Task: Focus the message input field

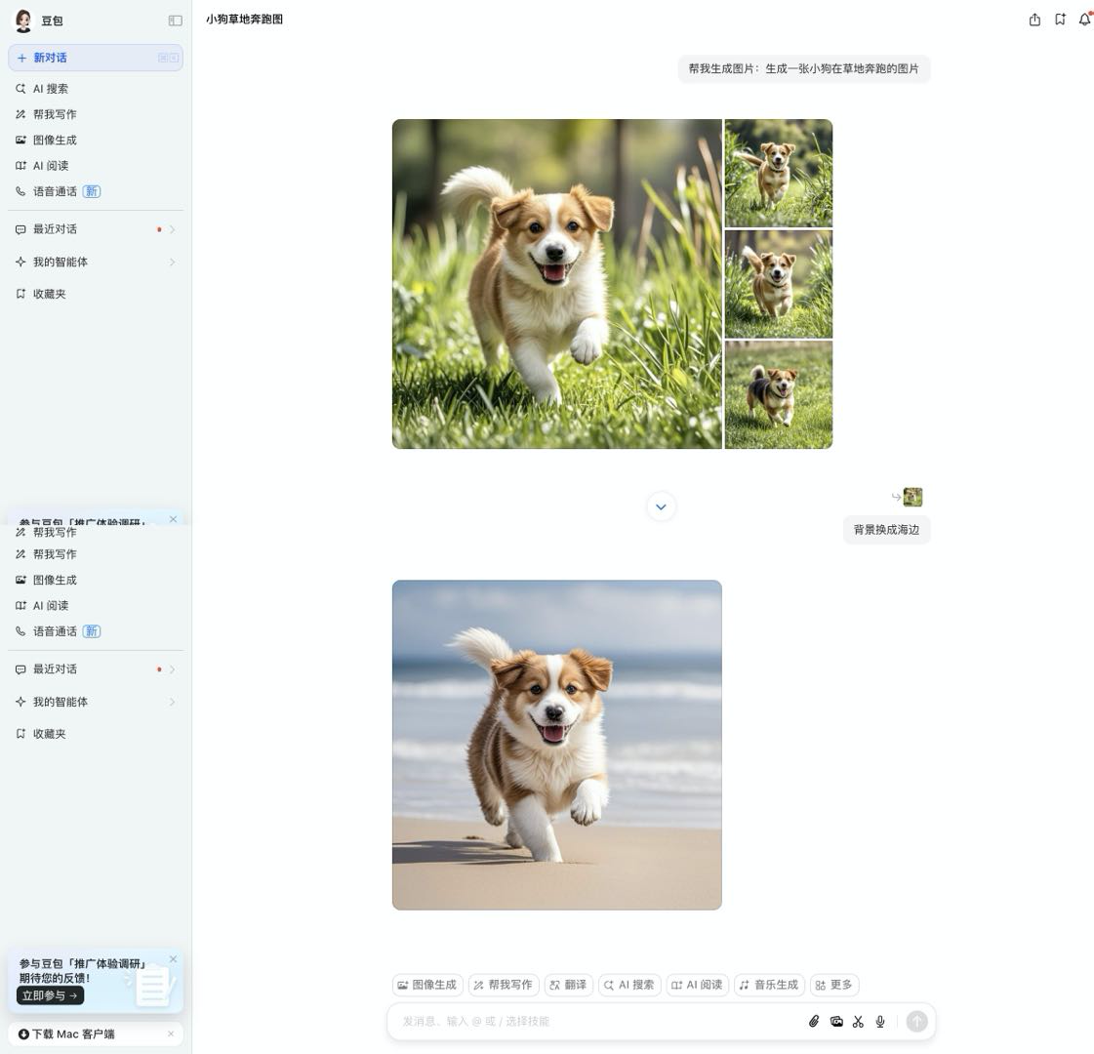Action: (x=595, y=1022)
